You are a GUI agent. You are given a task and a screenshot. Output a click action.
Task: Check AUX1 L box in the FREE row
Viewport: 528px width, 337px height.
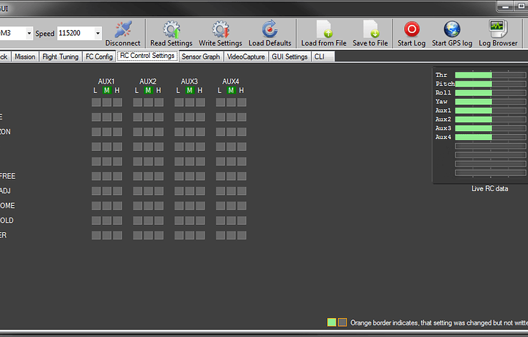tap(96, 176)
